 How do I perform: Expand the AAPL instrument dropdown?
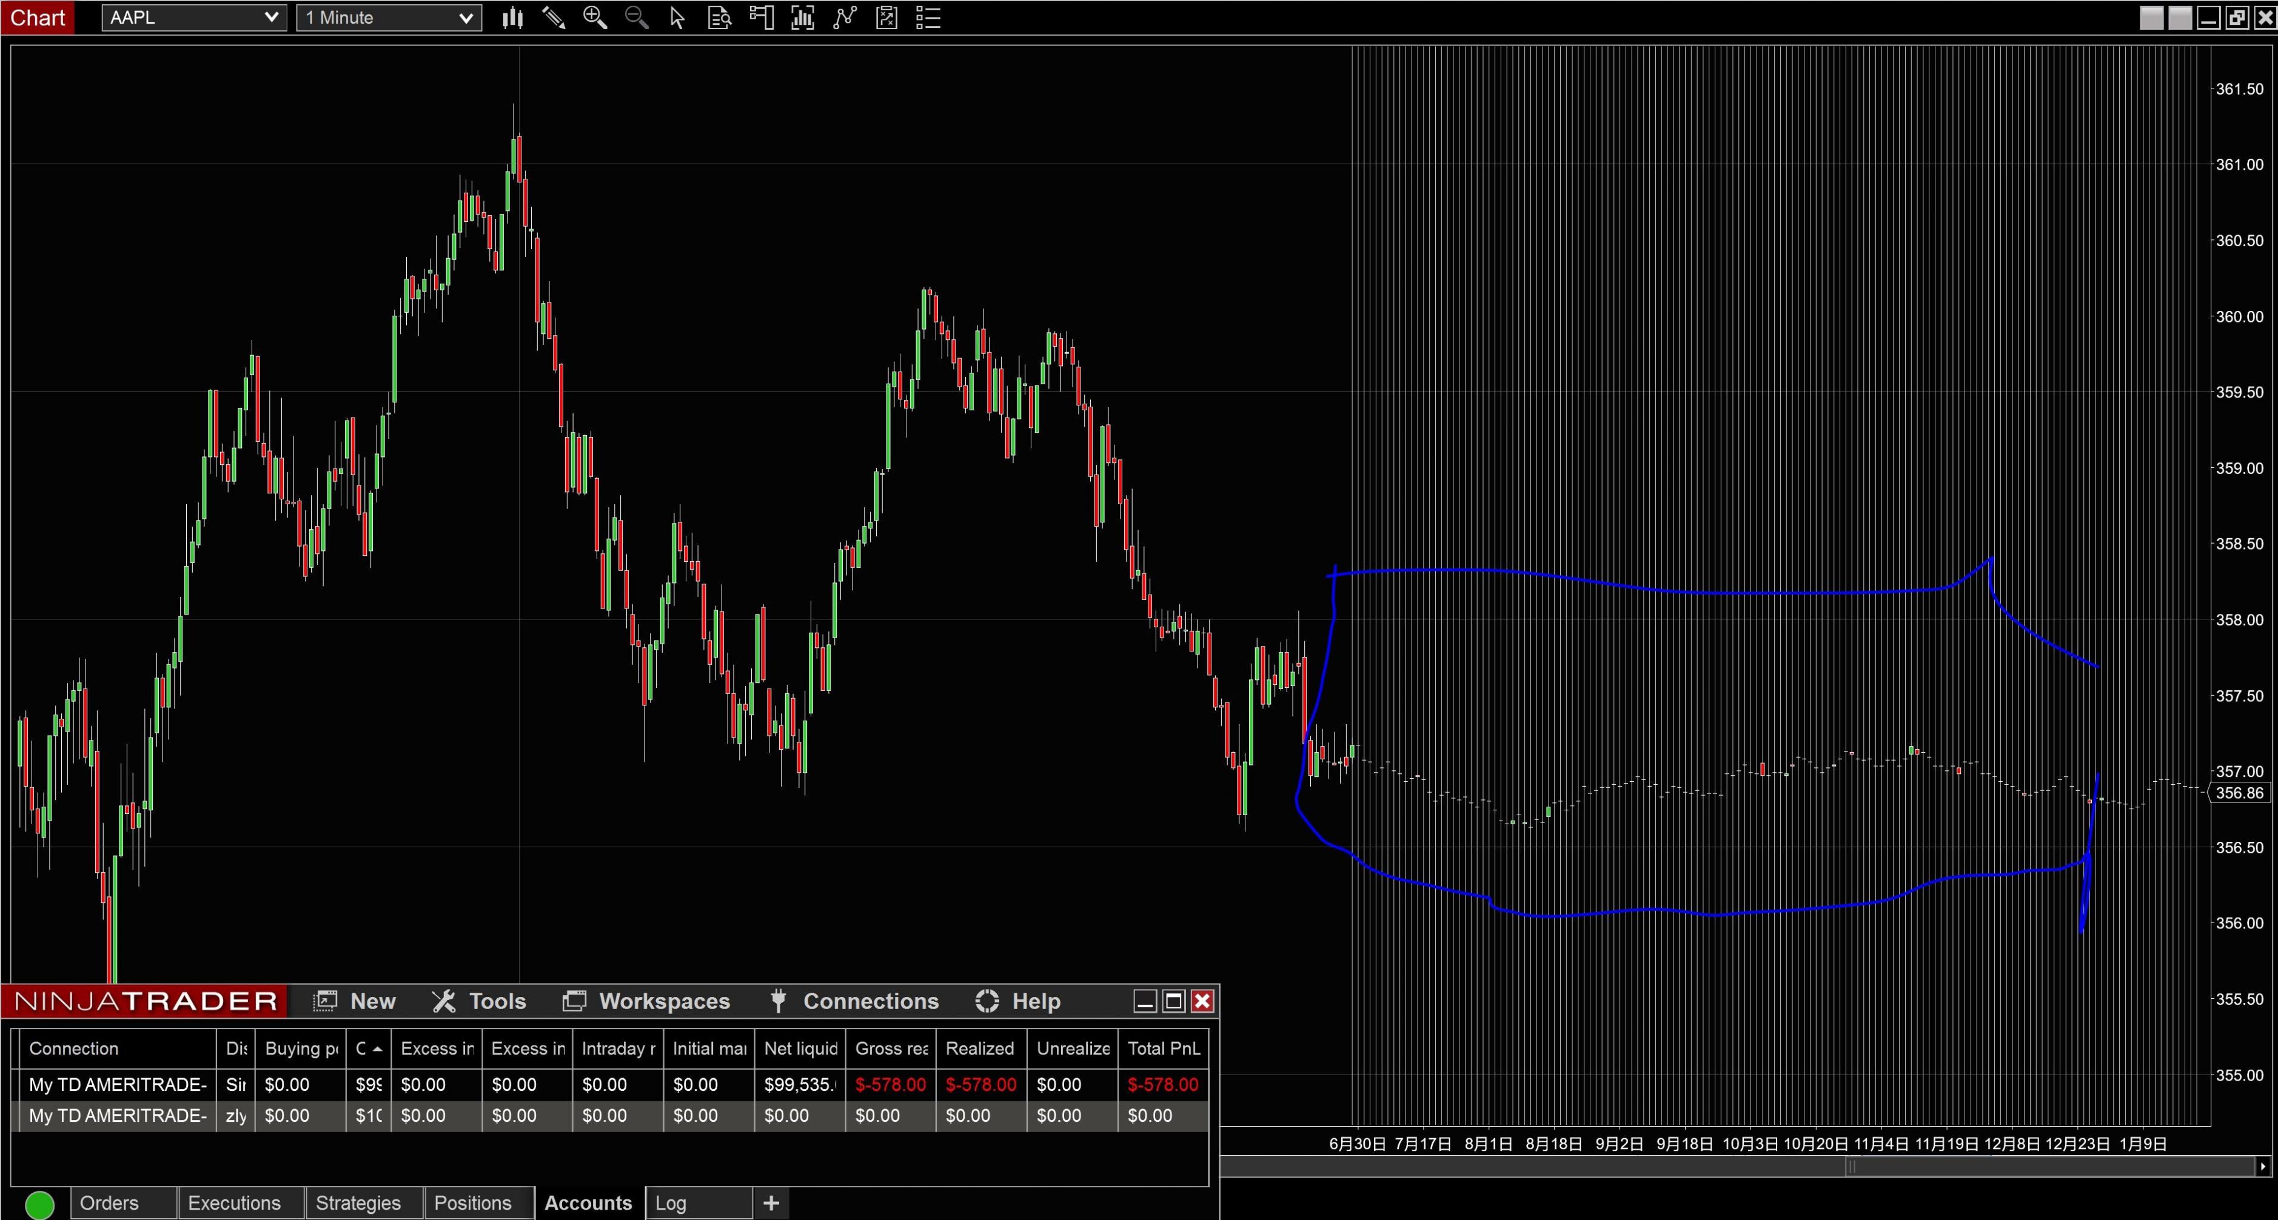point(193,18)
